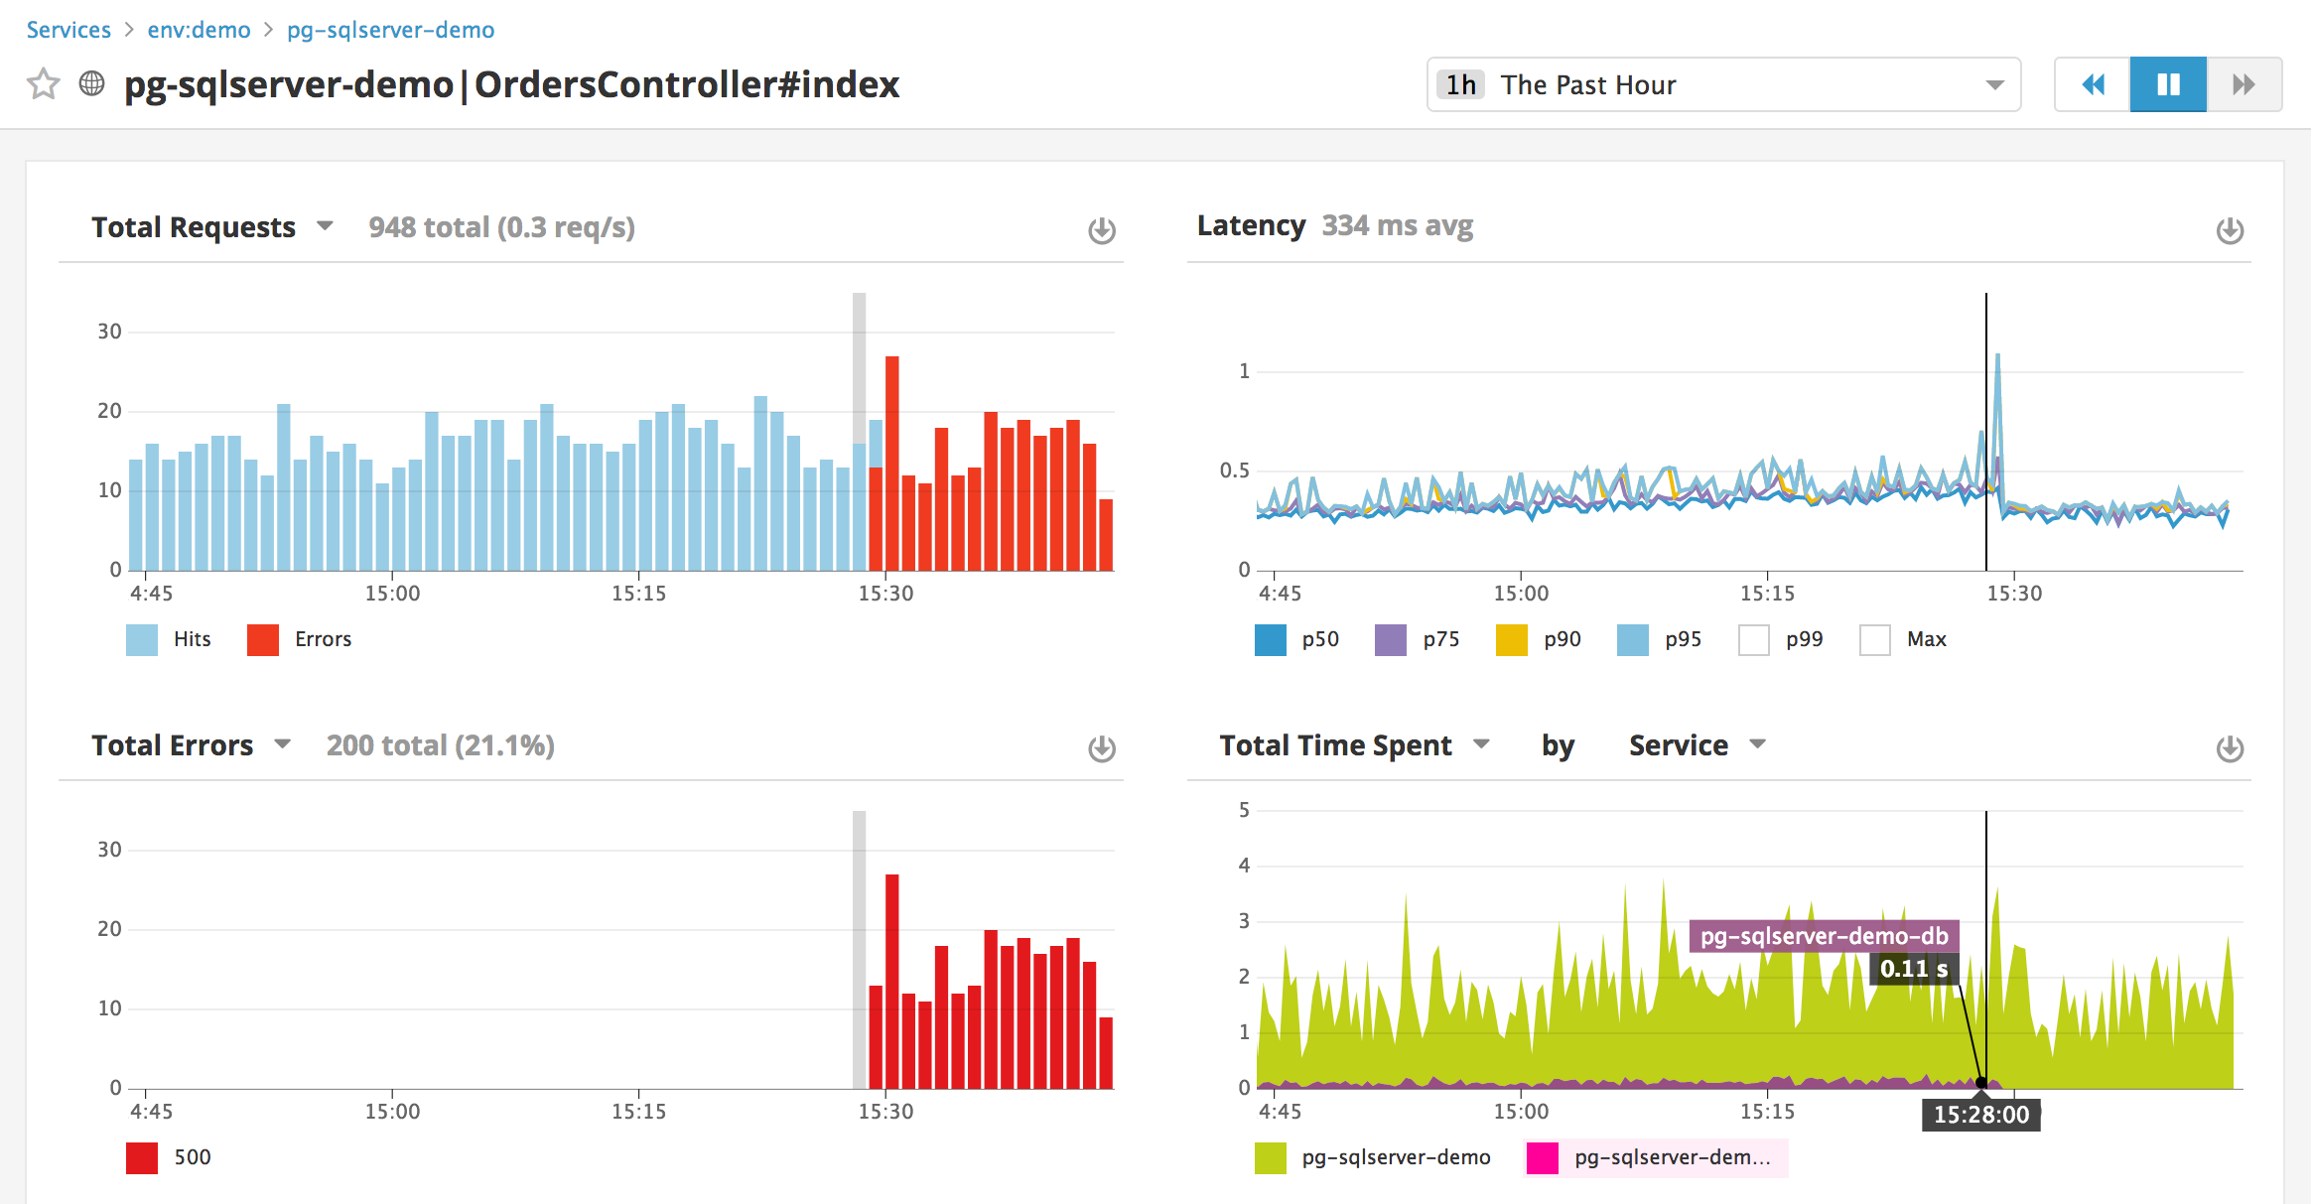Open the Service grouping dropdown
The width and height of the screenshot is (2311, 1204).
pyautogui.click(x=1757, y=744)
